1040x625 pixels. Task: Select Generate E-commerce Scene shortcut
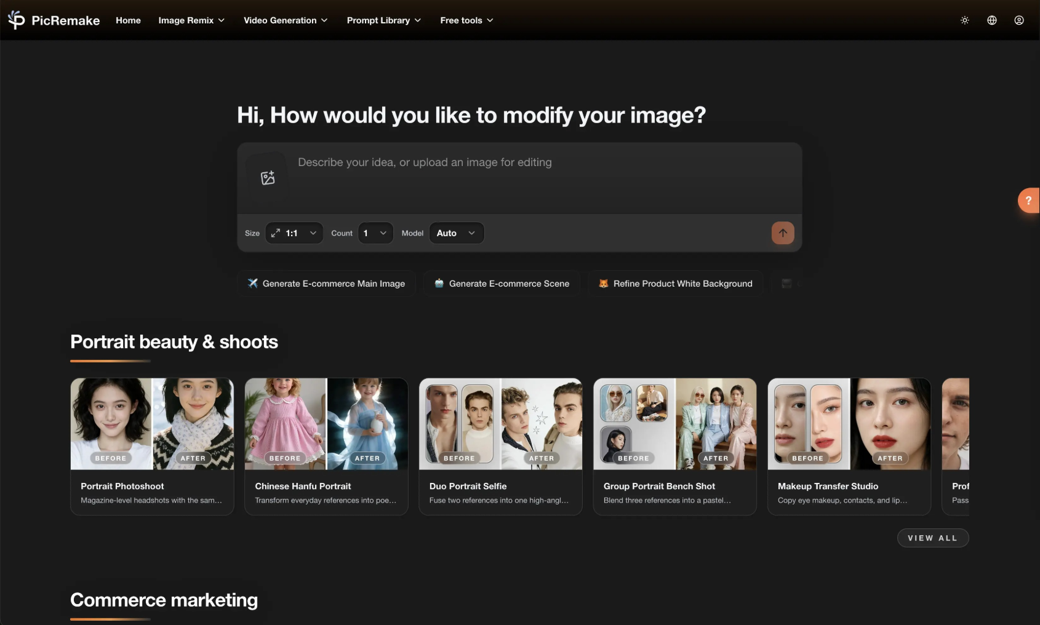point(502,284)
